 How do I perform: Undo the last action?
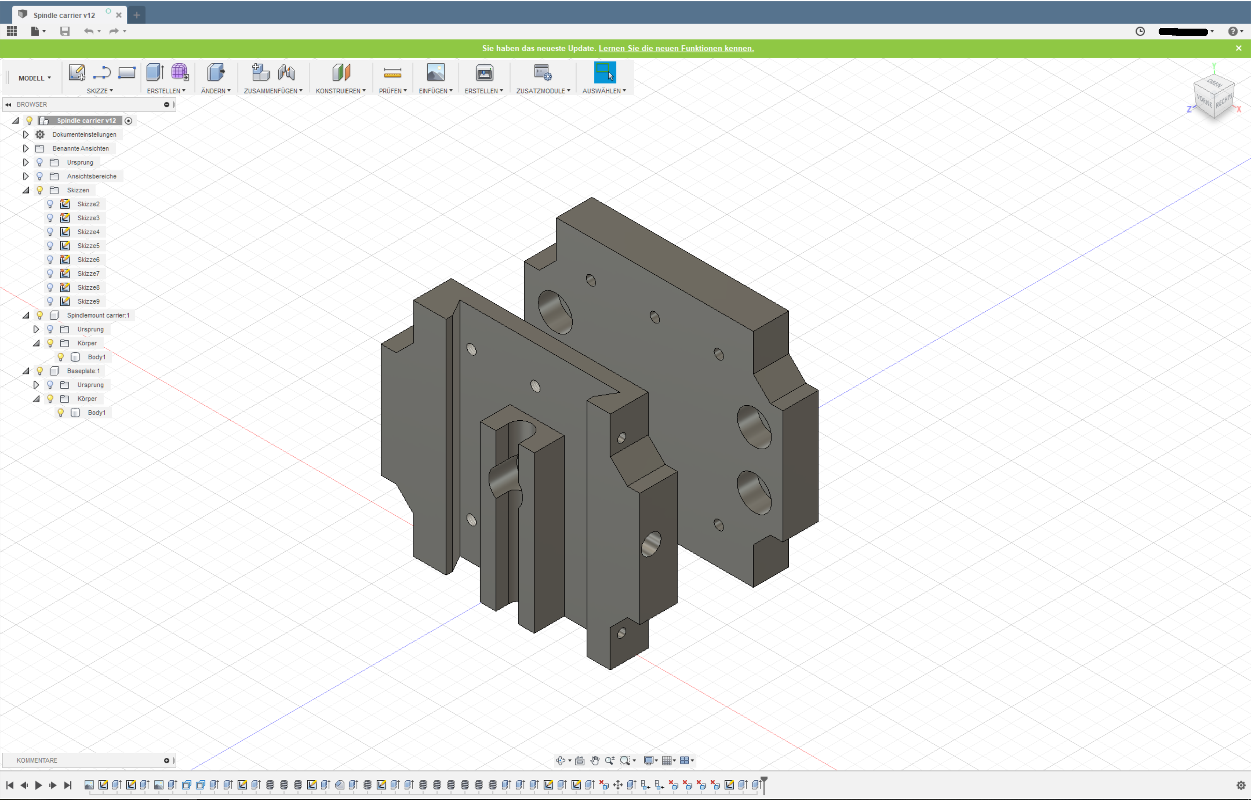point(89,31)
